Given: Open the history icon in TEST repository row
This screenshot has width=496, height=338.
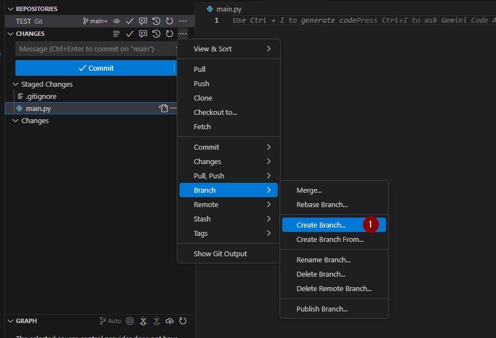Looking at the screenshot, I should (x=156, y=21).
